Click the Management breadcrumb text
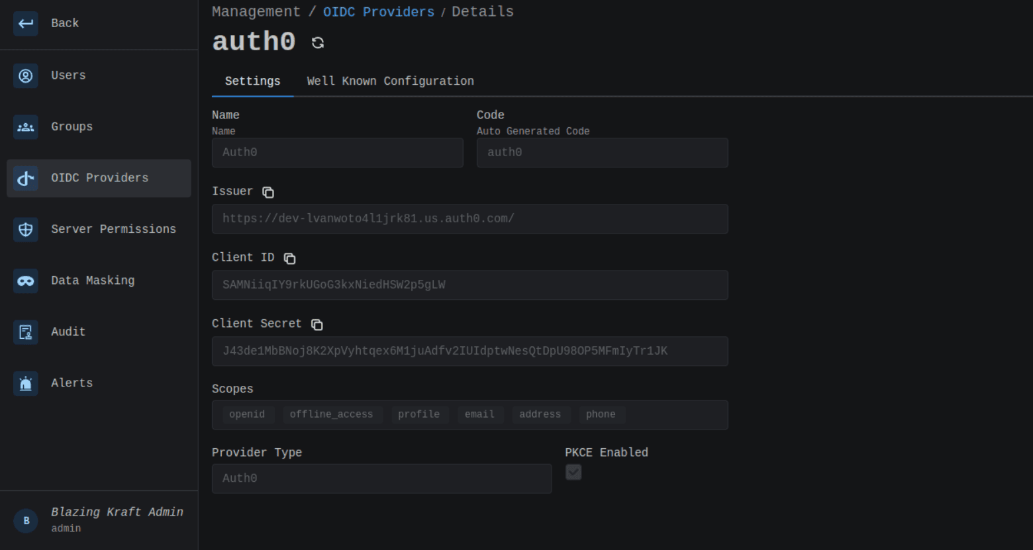This screenshot has height=550, width=1033. click(256, 12)
